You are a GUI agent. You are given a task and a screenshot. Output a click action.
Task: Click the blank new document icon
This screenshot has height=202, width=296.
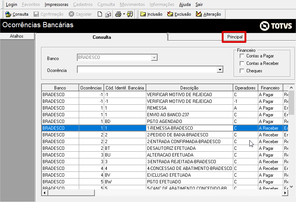point(100,14)
